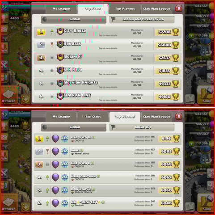Expand Bosnian Knights clan details row
Viewport: 215px width, 215px height.
click(x=108, y=84)
